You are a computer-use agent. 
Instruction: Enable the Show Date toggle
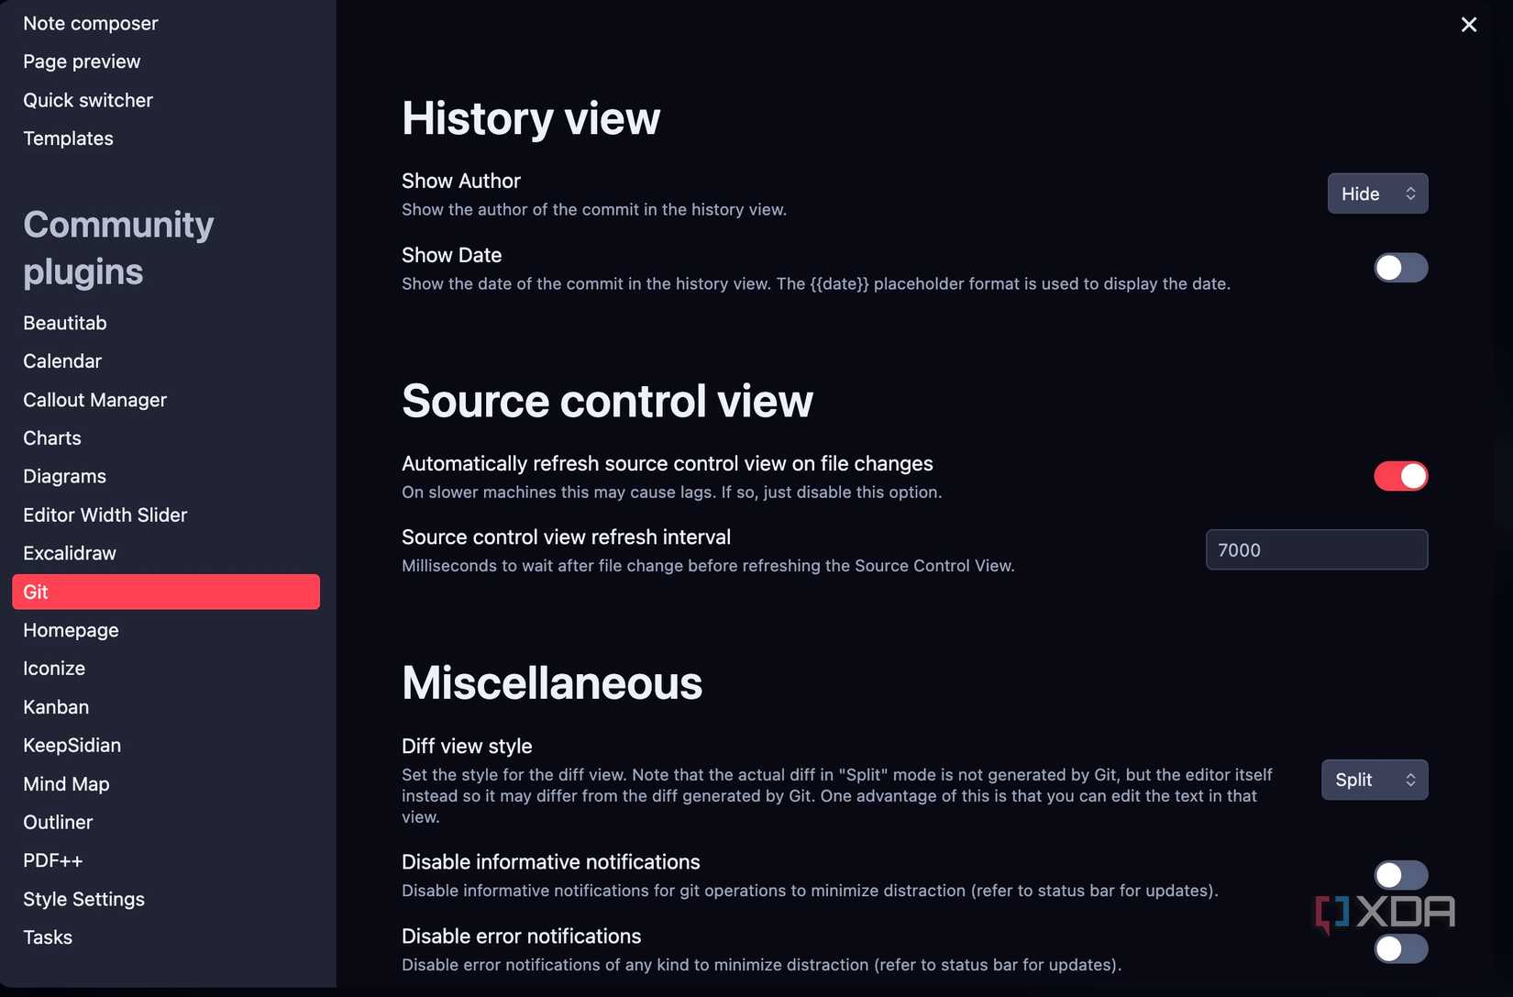tap(1399, 268)
